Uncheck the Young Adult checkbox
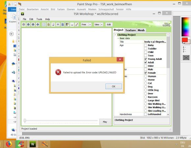 146,59
